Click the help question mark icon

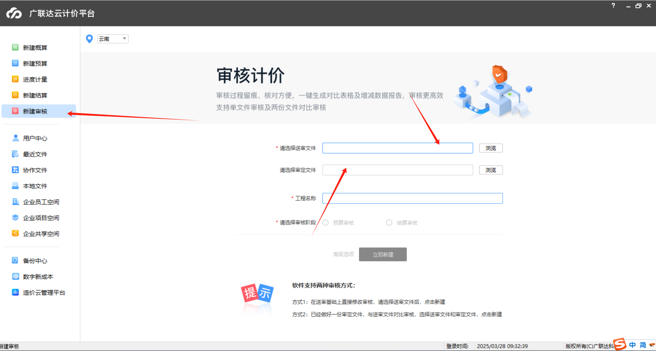coord(613,6)
